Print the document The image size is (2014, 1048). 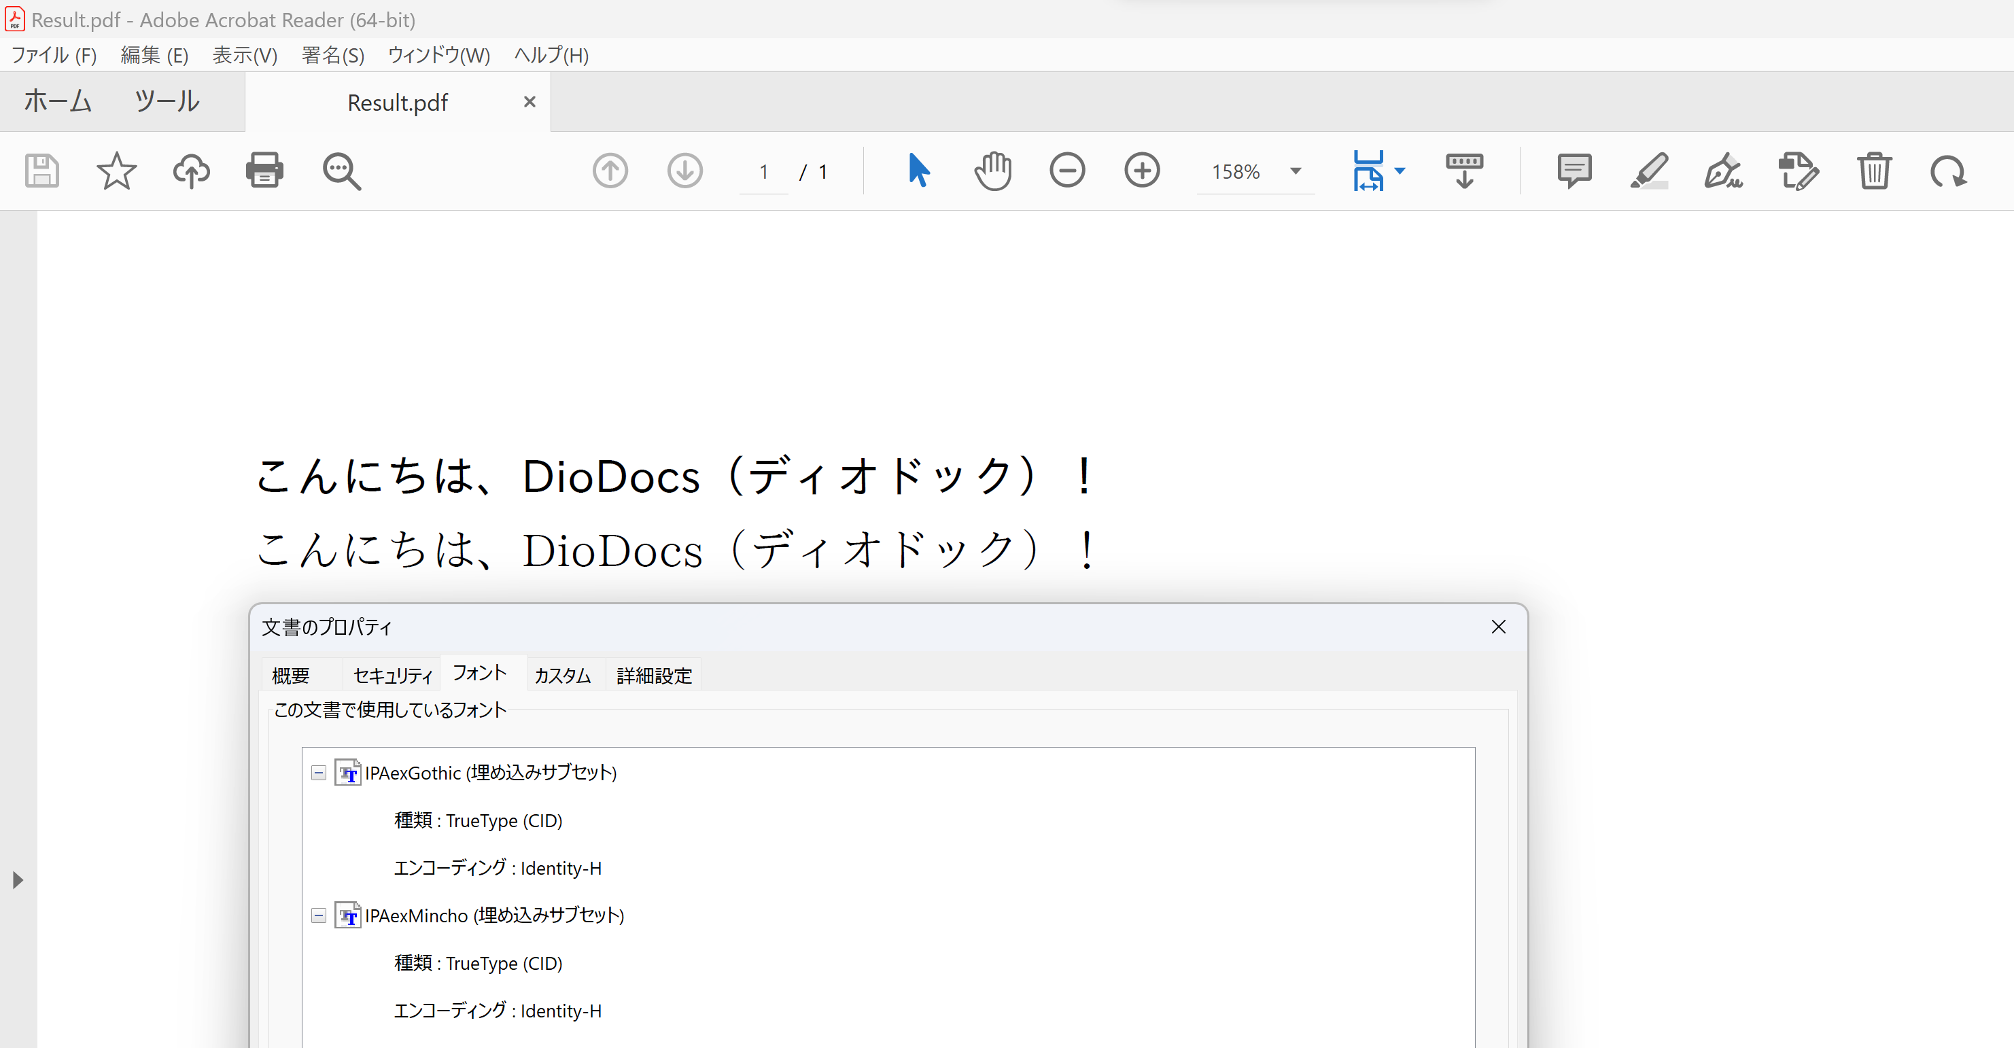265,171
